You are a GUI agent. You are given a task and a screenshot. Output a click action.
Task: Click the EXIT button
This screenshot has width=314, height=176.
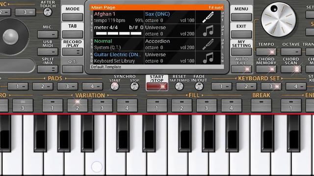(x=241, y=34)
